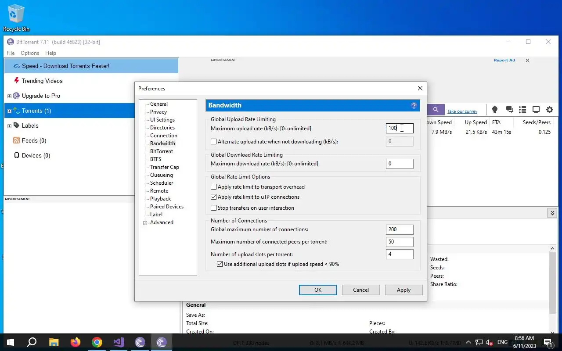
Task: Open the Options menu
Action: [x=30, y=53]
